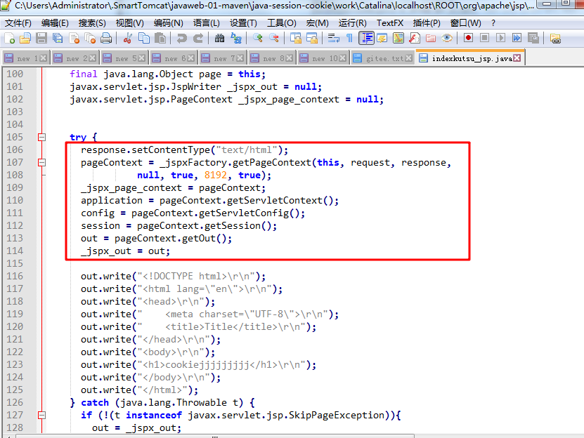
Task: Open the Document Map icon
Action: 398,39
